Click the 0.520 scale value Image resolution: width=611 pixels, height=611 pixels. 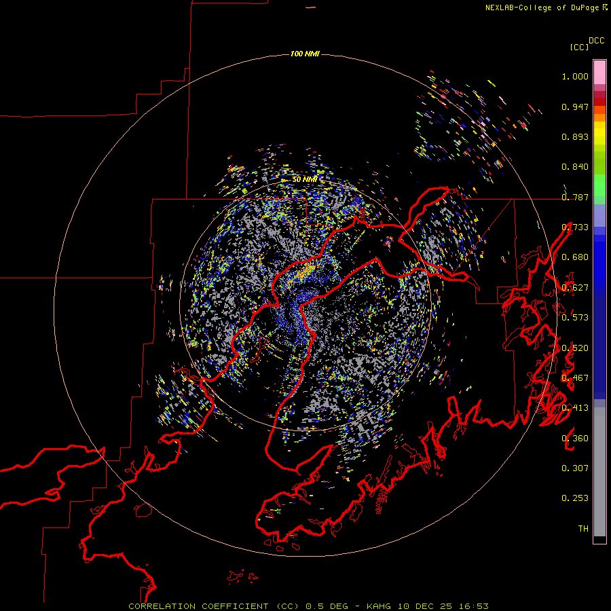pos(575,348)
